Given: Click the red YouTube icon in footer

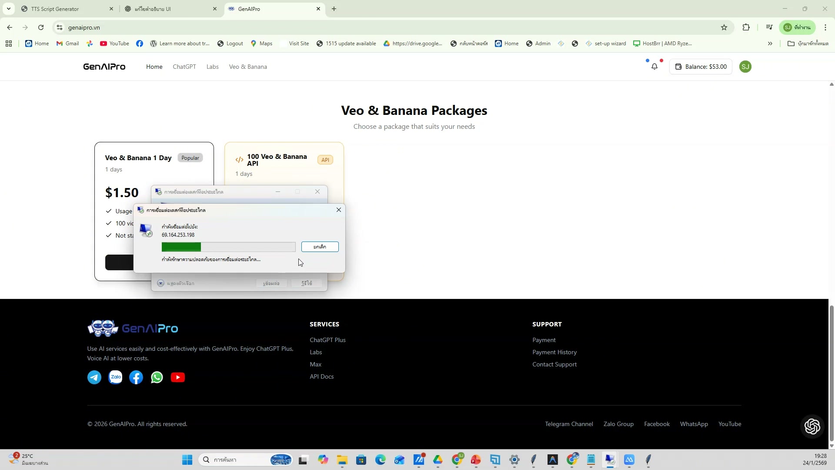Looking at the screenshot, I should click(178, 377).
